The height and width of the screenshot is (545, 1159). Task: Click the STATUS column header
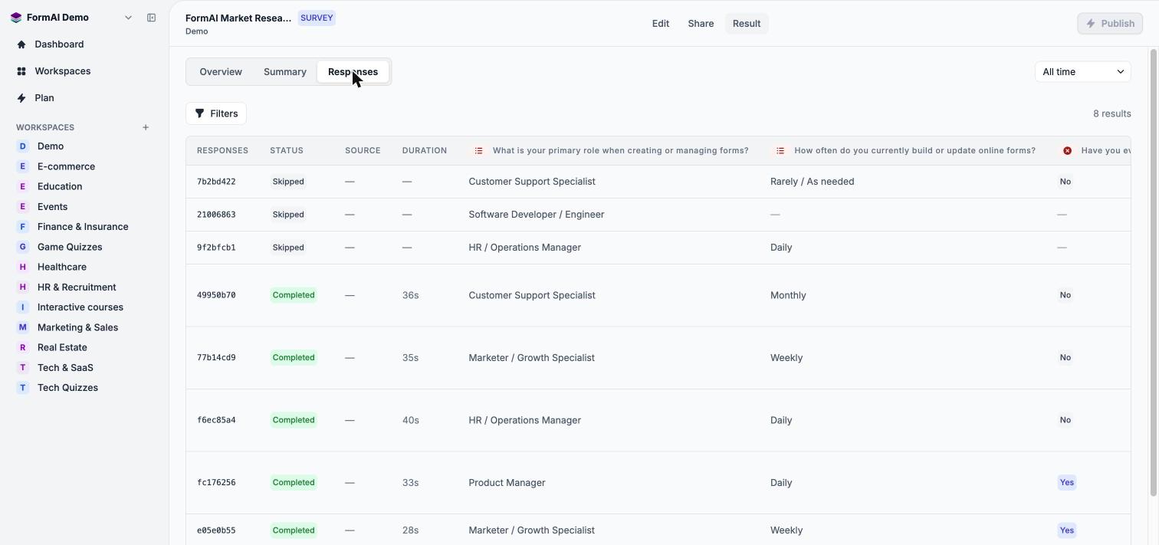[x=287, y=151]
